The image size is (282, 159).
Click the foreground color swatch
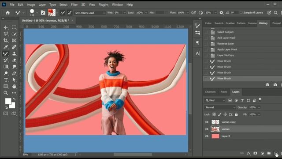click(7, 101)
